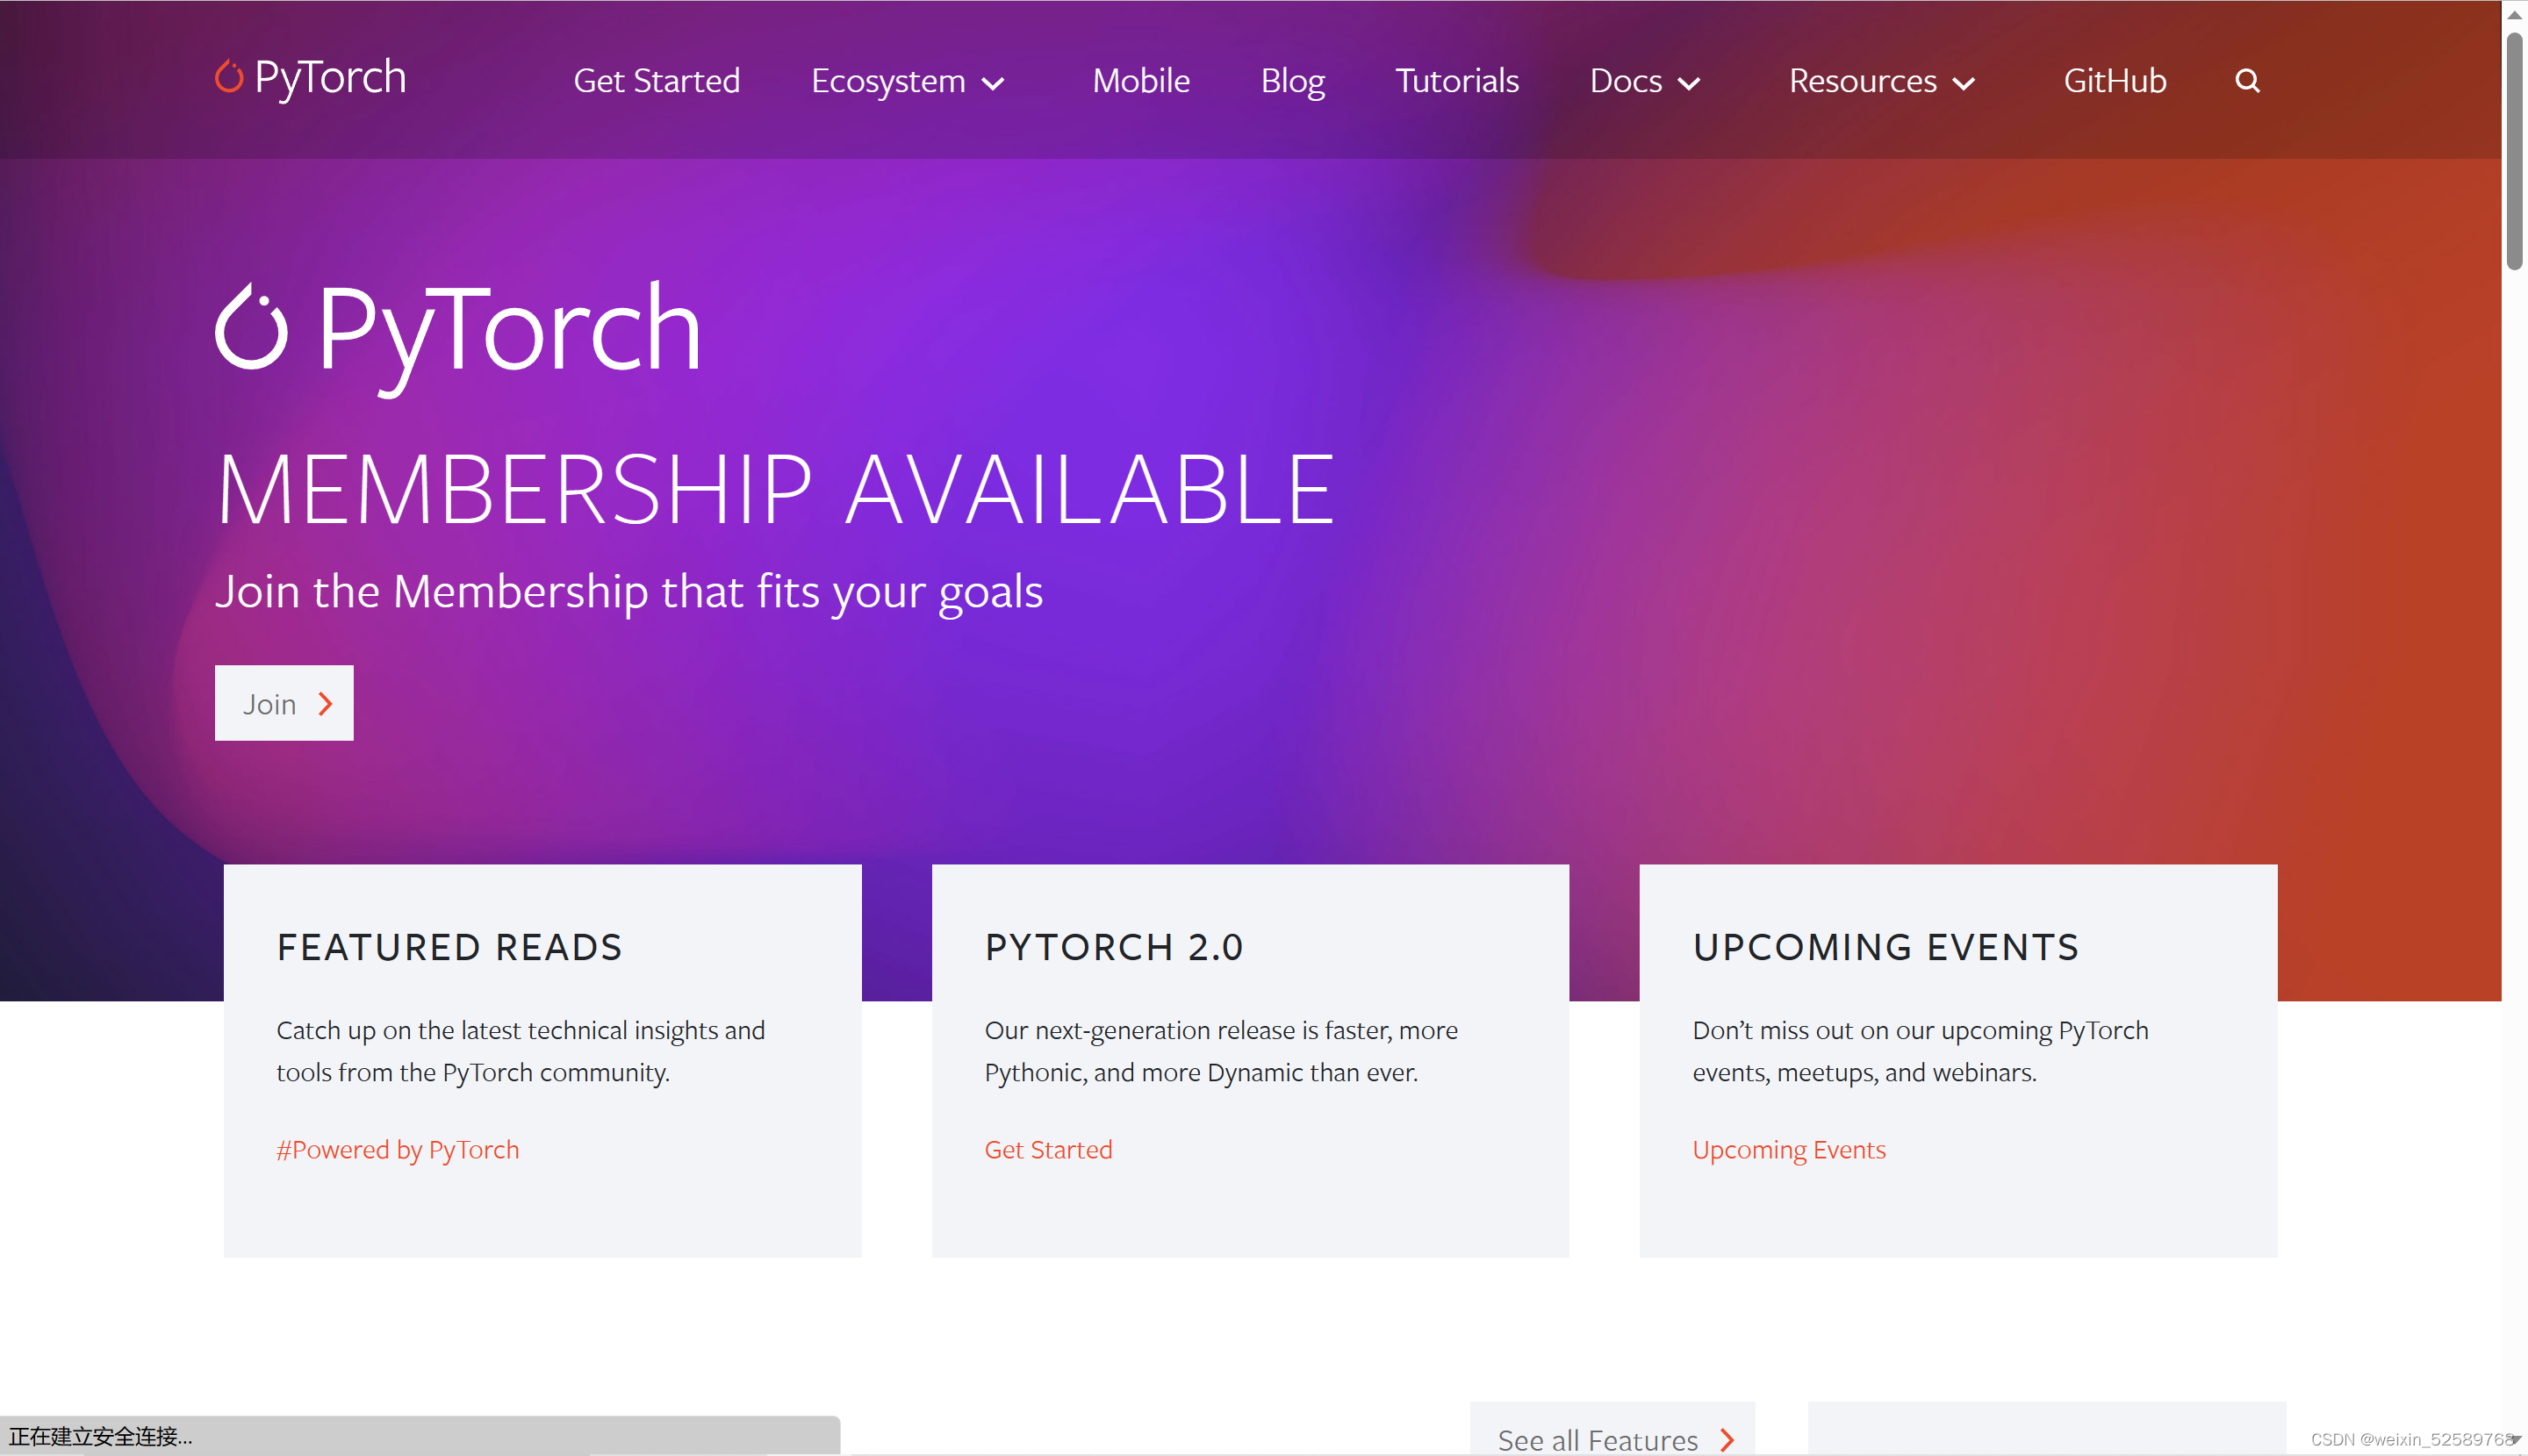
Task: Open the Upcoming Events link
Action: click(1788, 1150)
